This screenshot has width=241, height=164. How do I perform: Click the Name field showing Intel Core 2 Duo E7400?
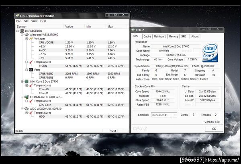coord(176,46)
